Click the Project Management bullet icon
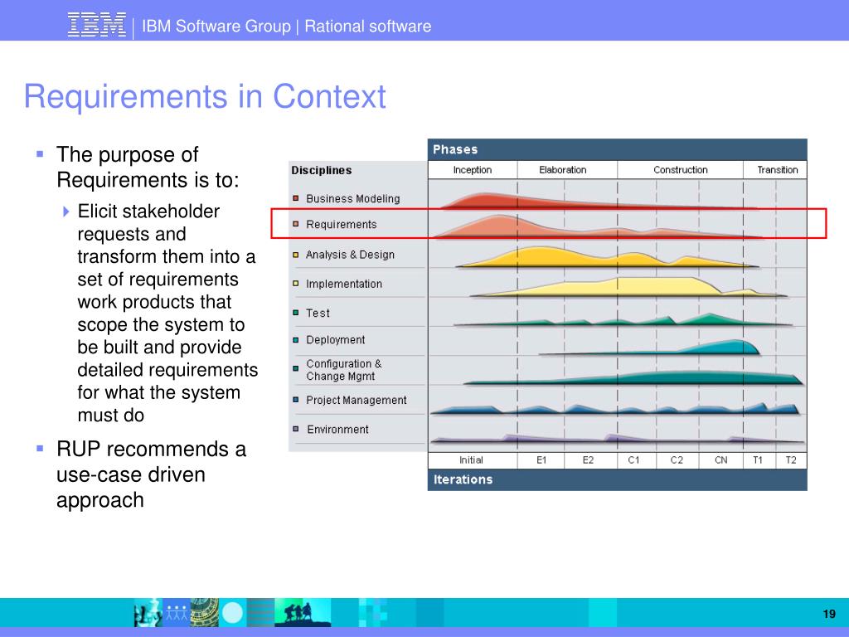This screenshot has height=637, width=849. click(x=296, y=400)
